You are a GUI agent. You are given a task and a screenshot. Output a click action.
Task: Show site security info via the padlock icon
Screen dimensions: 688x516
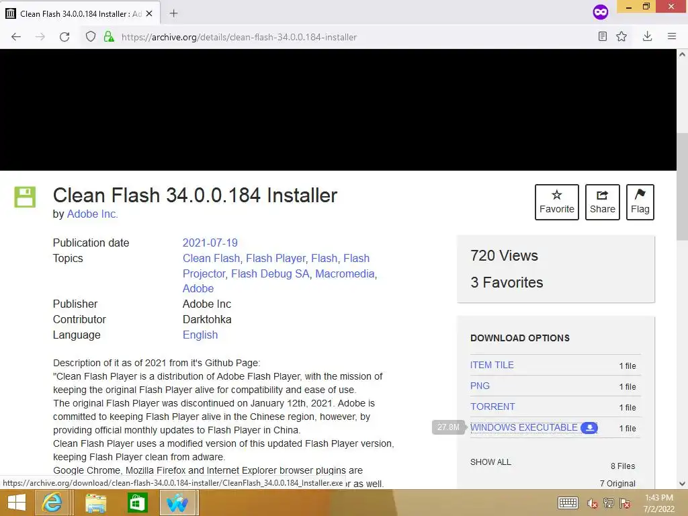tap(109, 37)
